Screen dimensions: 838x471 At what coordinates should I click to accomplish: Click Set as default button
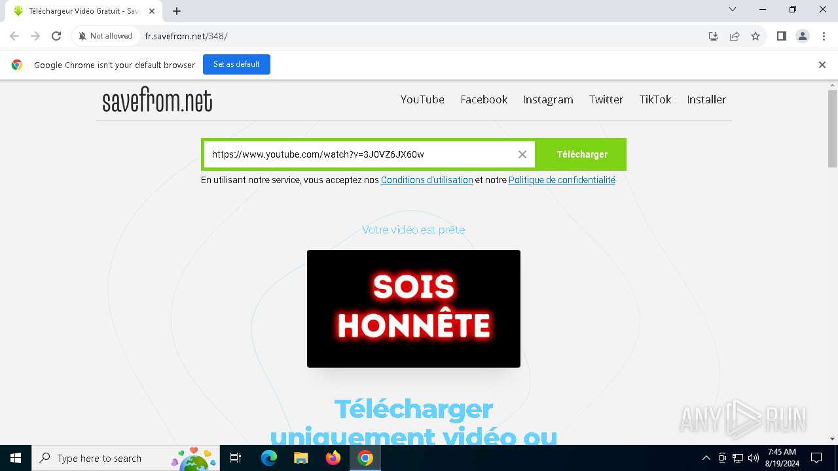[x=236, y=64]
